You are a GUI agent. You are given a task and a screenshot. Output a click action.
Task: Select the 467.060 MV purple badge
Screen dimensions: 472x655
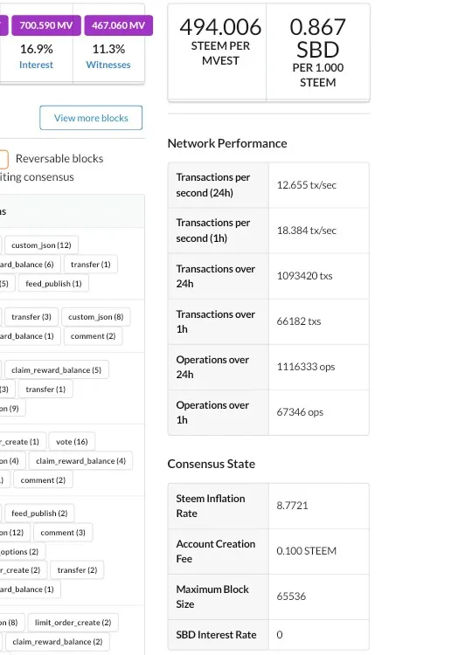118,25
